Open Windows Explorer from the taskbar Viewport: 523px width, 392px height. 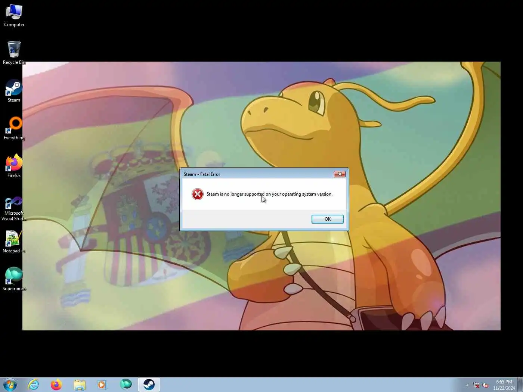(x=79, y=385)
